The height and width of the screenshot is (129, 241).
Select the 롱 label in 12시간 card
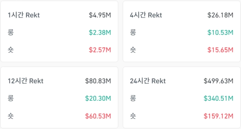11,98
